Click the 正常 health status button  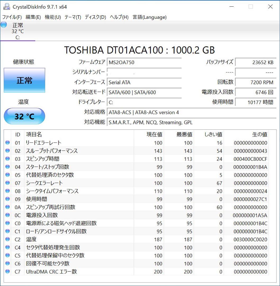click(24, 80)
